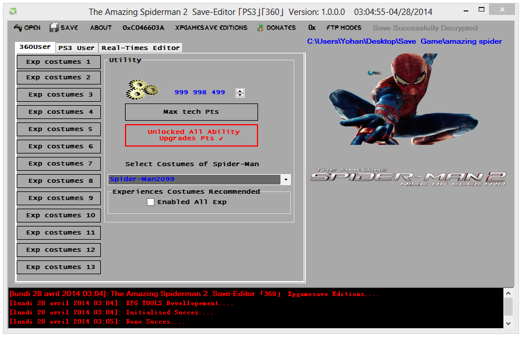
Task: Decrease tech points with stepper down arrow
Action: pyautogui.click(x=240, y=95)
